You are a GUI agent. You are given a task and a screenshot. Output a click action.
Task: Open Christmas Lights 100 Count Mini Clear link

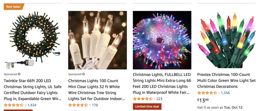96,90
